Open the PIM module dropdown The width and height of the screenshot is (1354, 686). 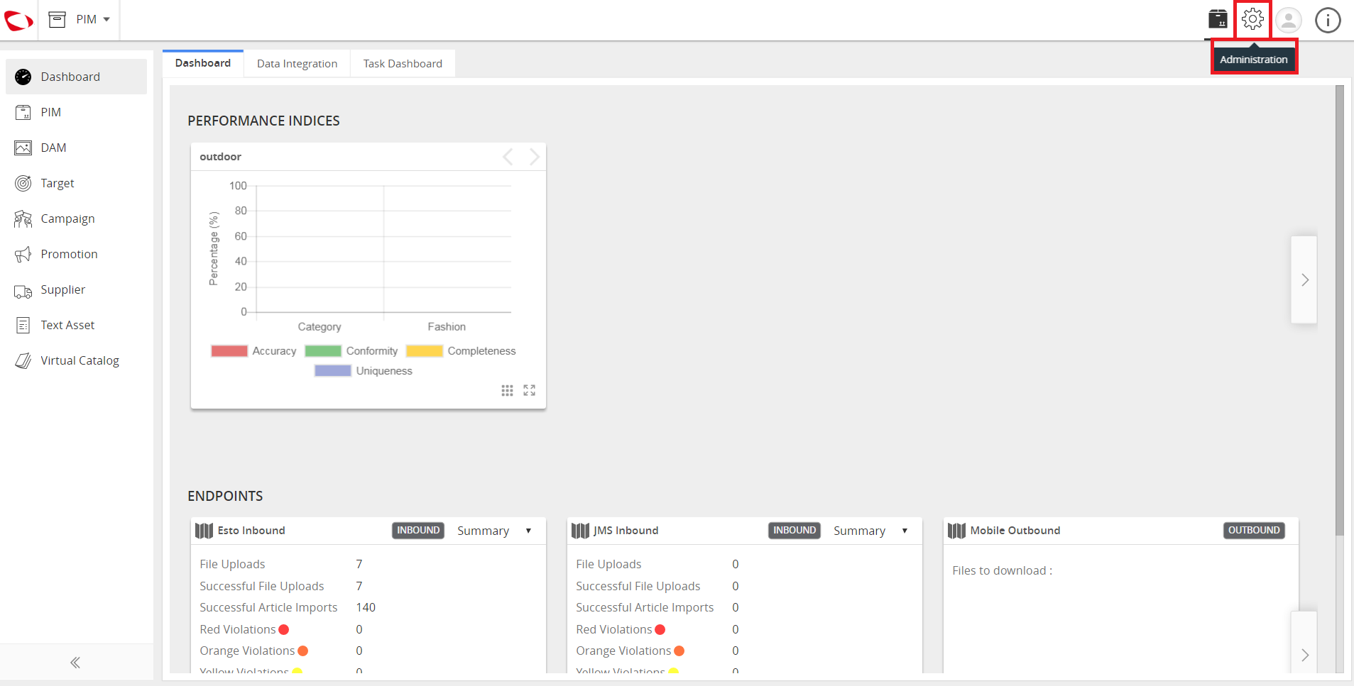point(79,19)
